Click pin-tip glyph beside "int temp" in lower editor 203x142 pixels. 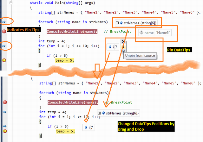tap(5, 112)
